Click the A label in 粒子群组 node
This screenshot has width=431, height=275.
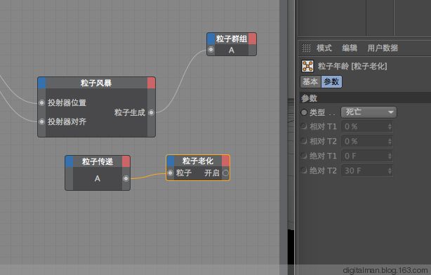click(232, 51)
